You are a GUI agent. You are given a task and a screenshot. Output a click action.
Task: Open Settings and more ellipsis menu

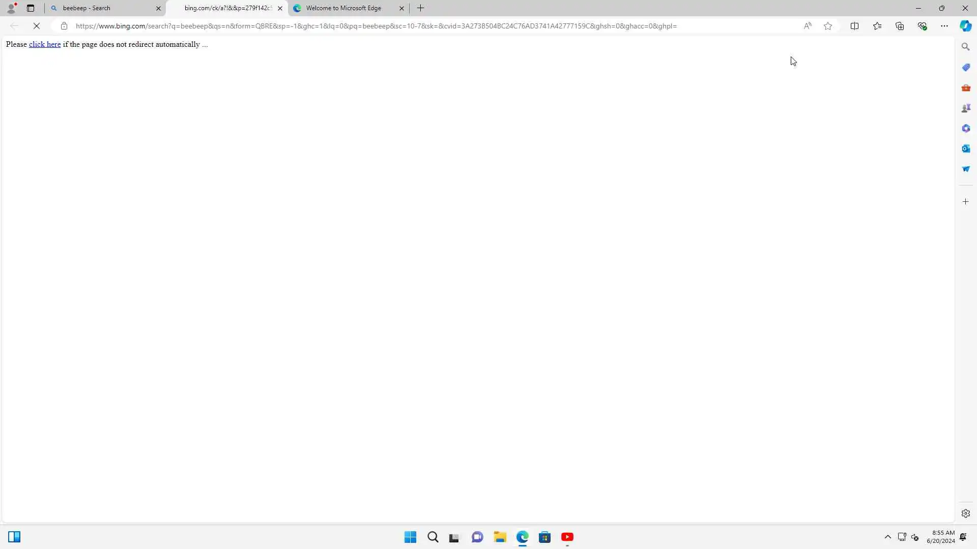(x=944, y=26)
